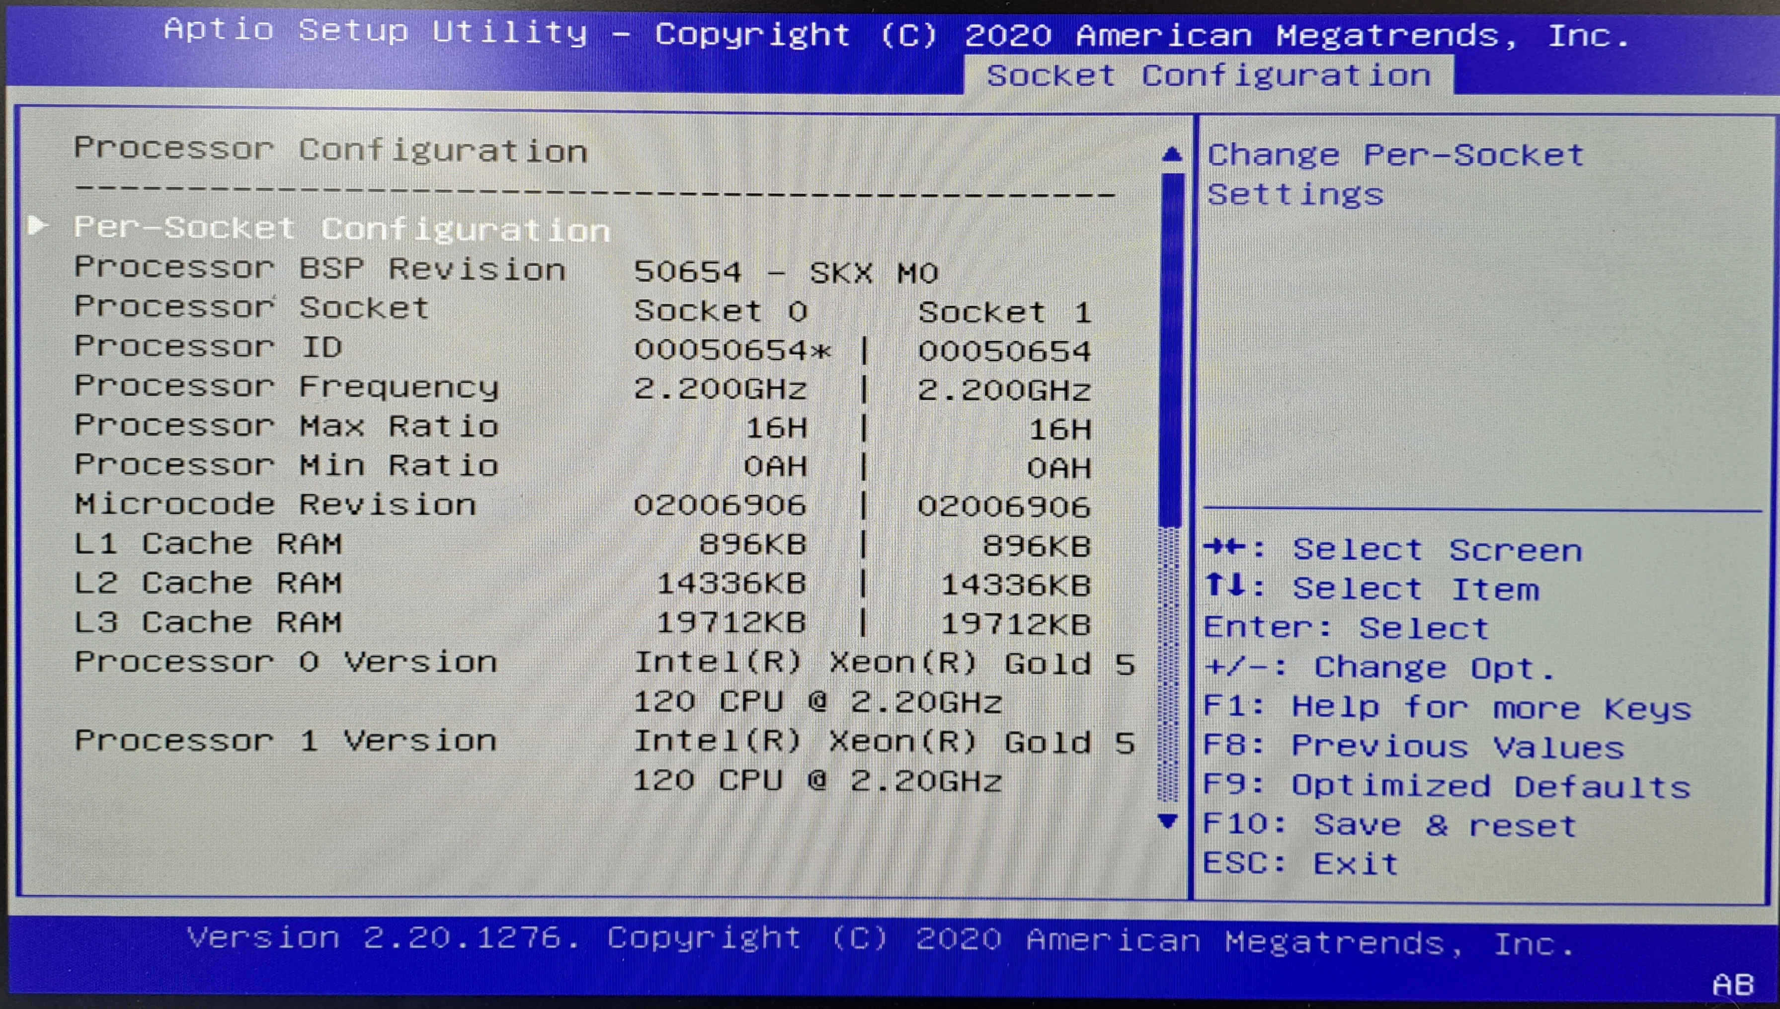Click the dotted scrollbar track below thumb

1169,664
